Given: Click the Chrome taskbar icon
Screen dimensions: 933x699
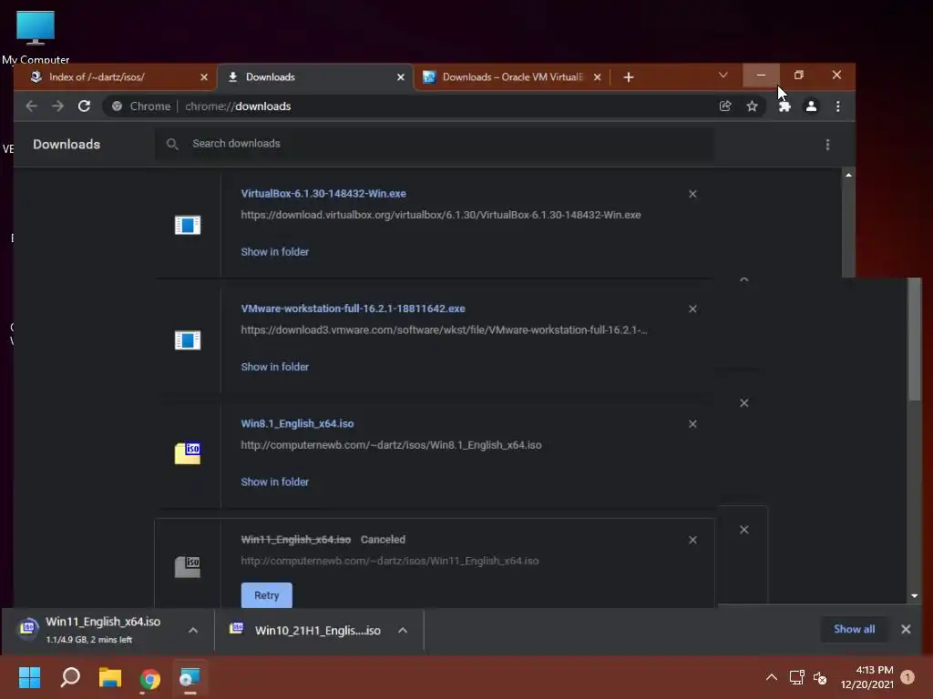Looking at the screenshot, I should [x=150, y=678].
